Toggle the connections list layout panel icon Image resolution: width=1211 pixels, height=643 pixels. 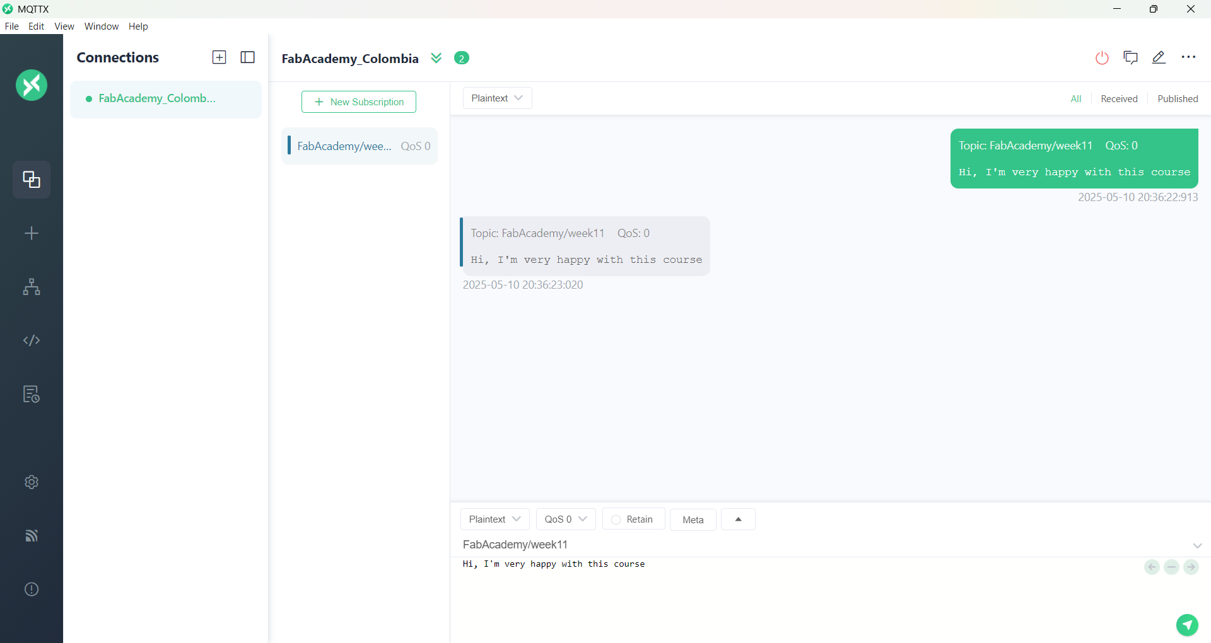pos(248,57)
